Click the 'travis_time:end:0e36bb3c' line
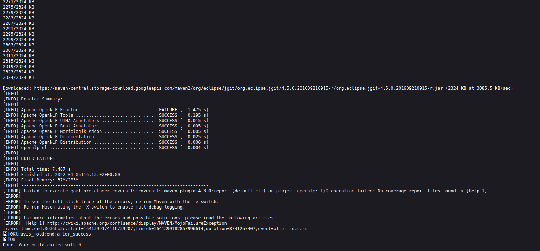This screenshot has width=540, height=251. click(155, 229)
